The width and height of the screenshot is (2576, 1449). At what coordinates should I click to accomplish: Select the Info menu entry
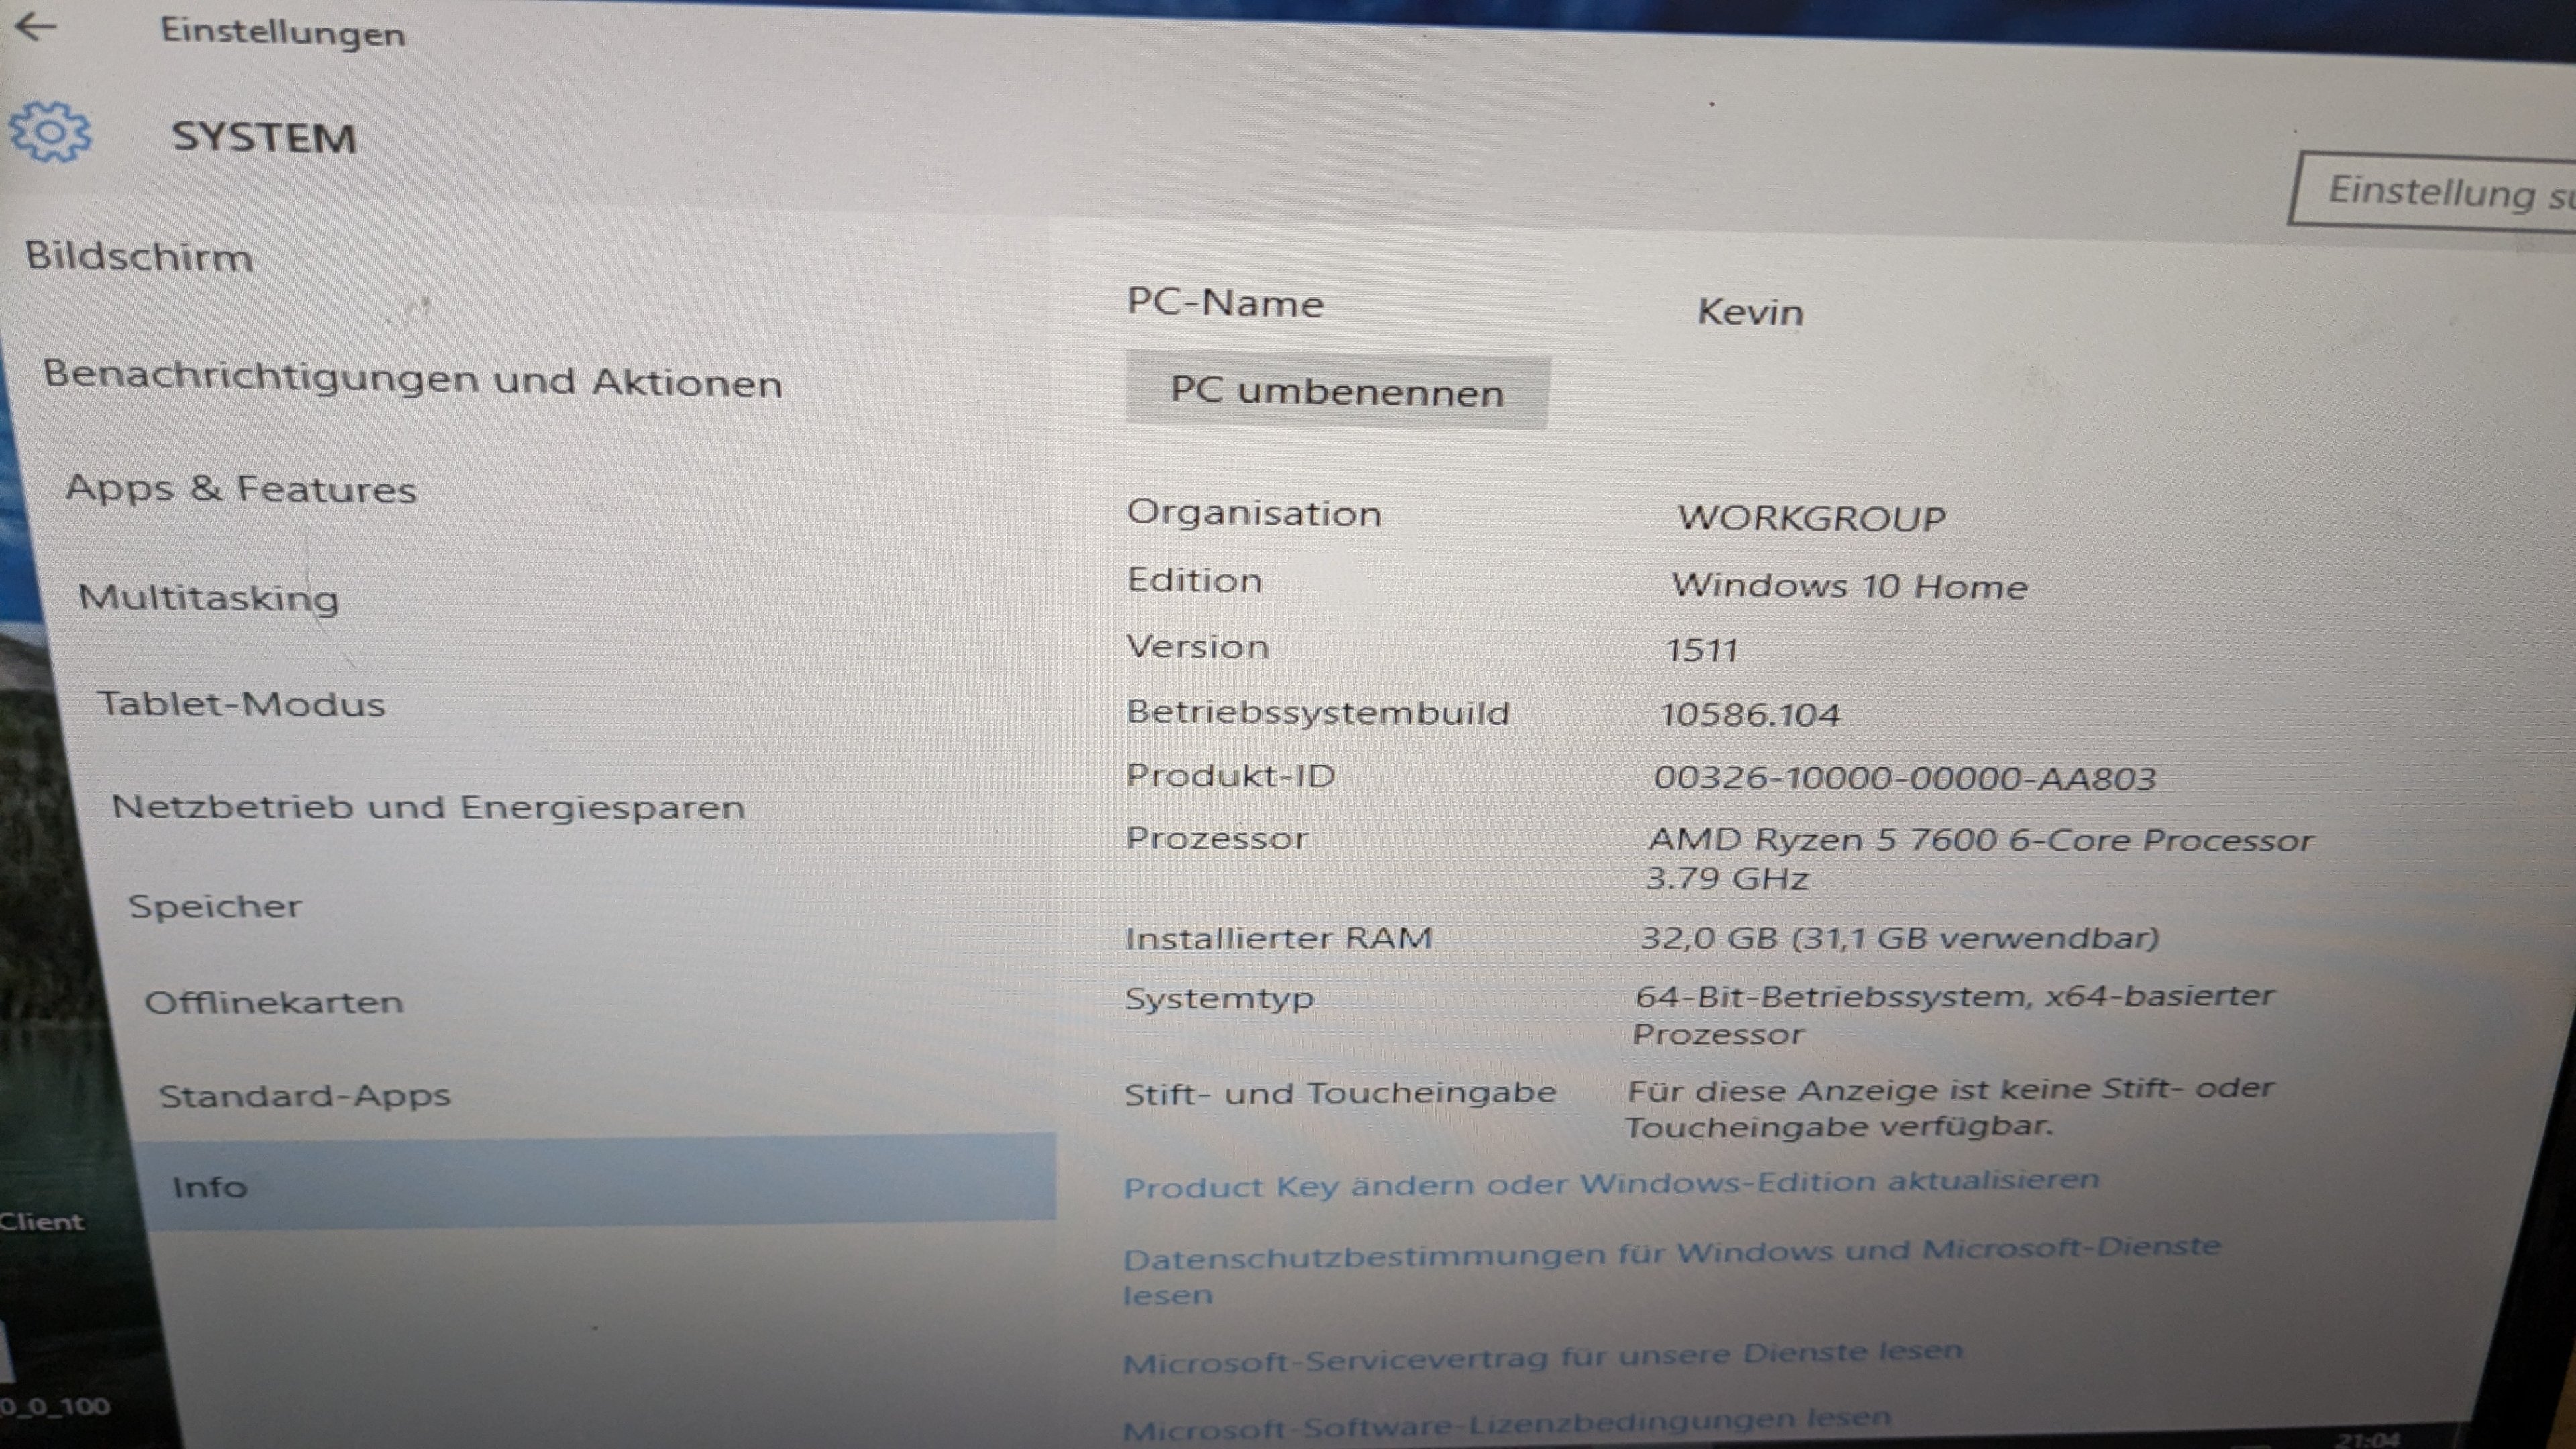coord(209,1187)
